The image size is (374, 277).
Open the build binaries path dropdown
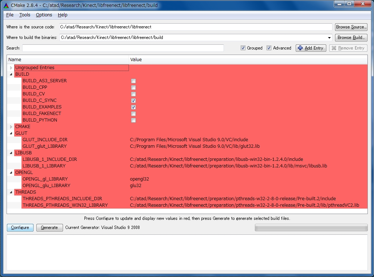coord(329,37)
